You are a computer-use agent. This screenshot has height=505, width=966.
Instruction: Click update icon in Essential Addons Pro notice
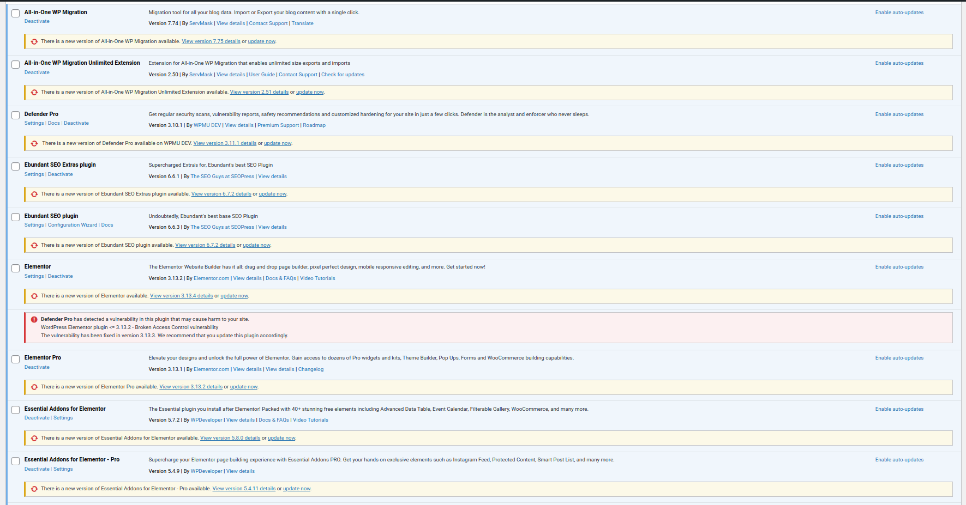coord(34,489)
